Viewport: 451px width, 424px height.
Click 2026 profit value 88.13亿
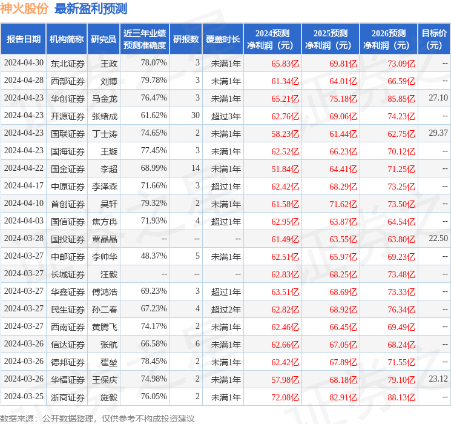pos(401,397)
